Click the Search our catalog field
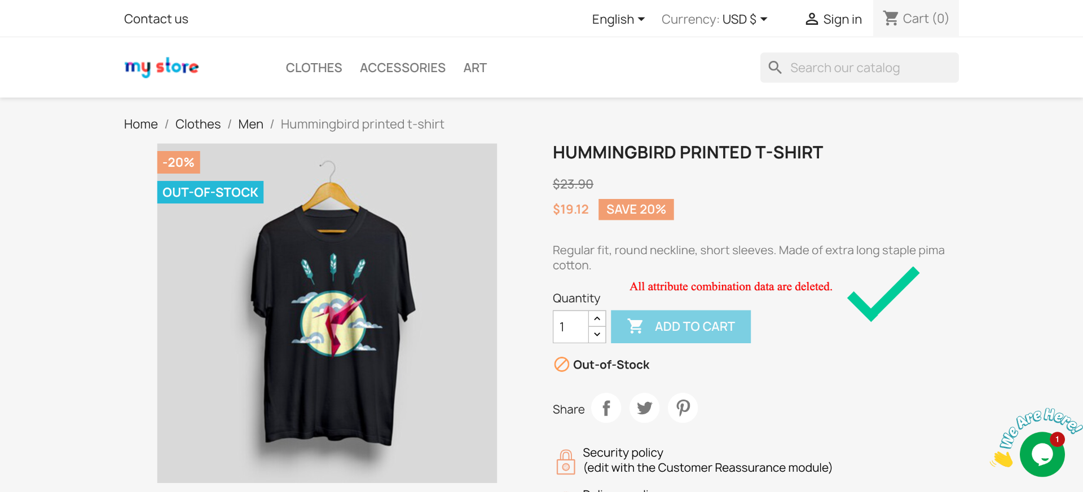Screen dimensions: 1083x492 pos(860,68)
